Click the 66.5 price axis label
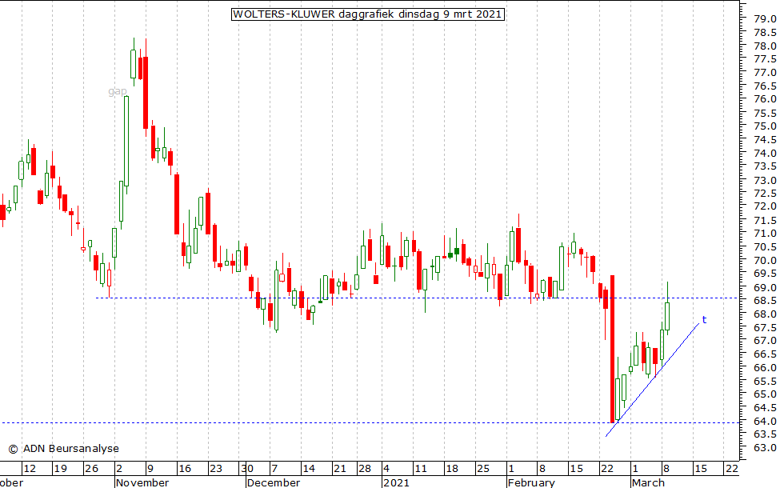Screen dimensions: 780x488 (765, 354)
